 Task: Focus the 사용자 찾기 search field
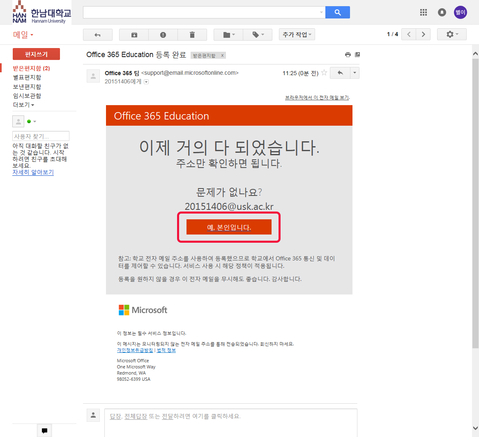(x=41, y=136)
